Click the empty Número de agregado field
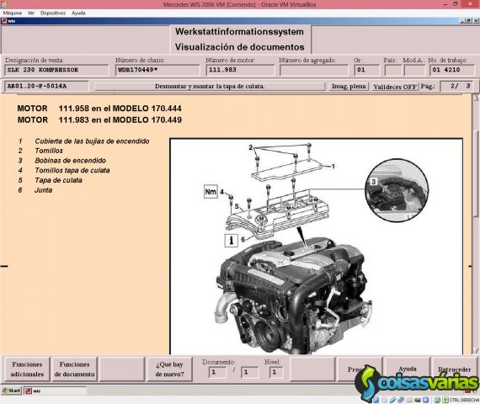The height and width of the screenshot is (404, 480). 314,70
